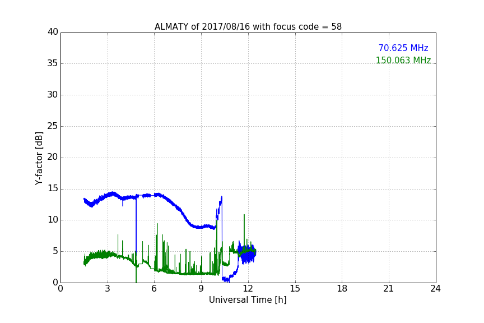
Task: Click the blue '70.625 MHz' legend label
Action: 403,48
